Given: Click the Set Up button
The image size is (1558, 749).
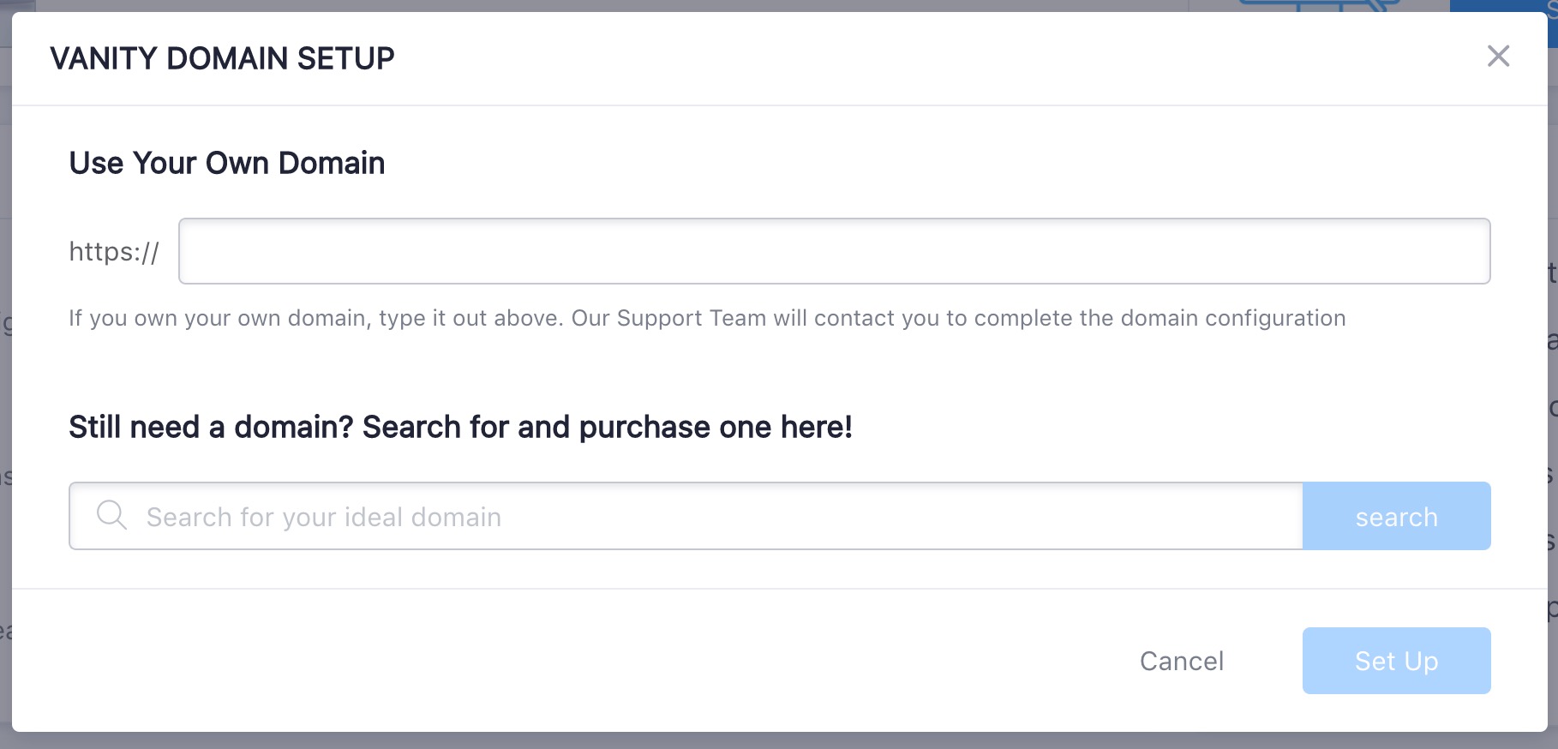Looking at the screenshot, I should point(1396,661).
